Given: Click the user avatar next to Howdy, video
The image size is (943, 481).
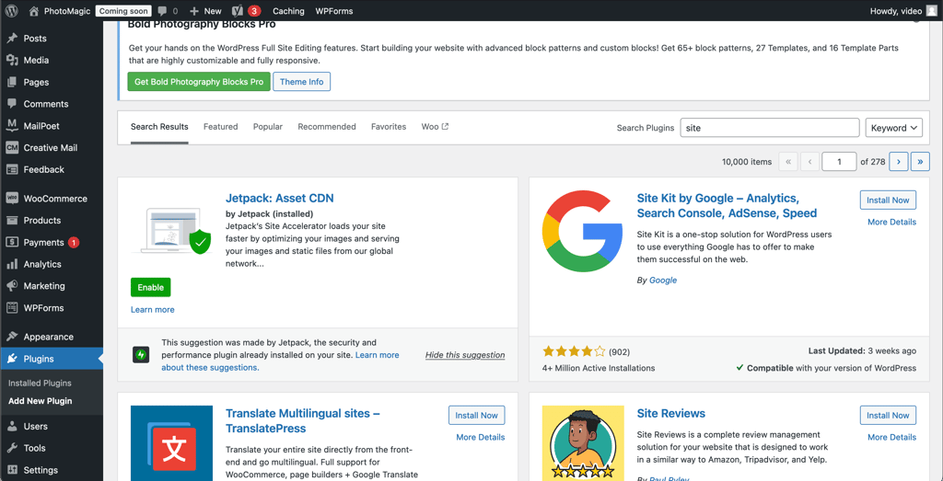Looking at the screenshot, I should tap(932, 11).
